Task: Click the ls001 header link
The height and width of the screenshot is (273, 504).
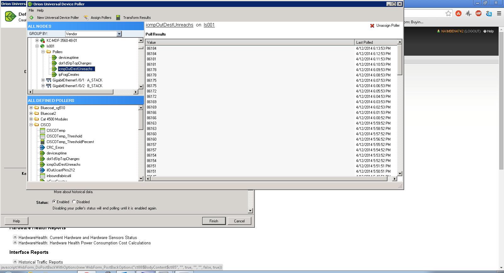Action: tap(209, 25)
